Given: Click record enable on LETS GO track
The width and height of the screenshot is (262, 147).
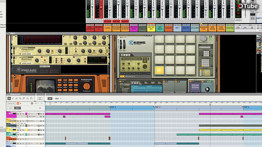Looking at the screenshot, I should tap(26, 139).
